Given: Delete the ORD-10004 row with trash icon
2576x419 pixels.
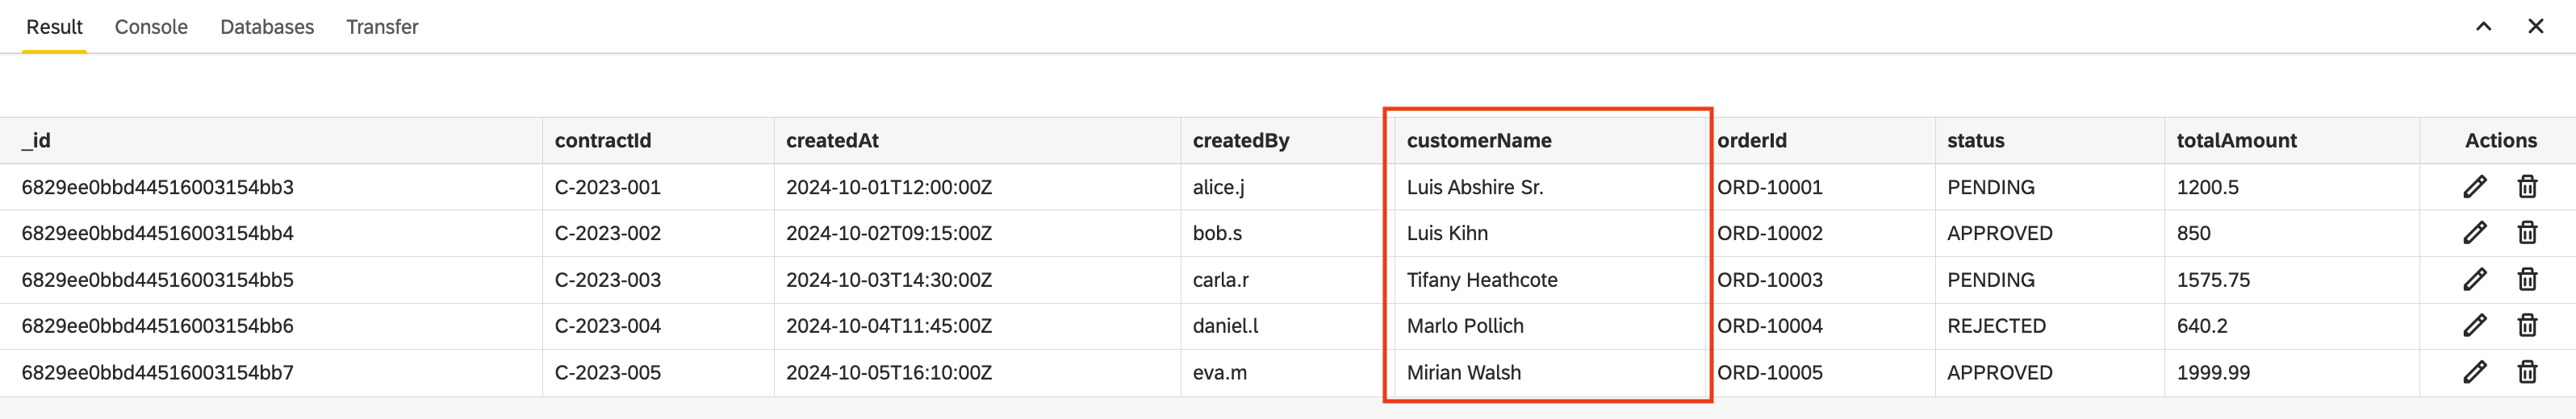Looking at the screenshot, I should point(2527,326).
